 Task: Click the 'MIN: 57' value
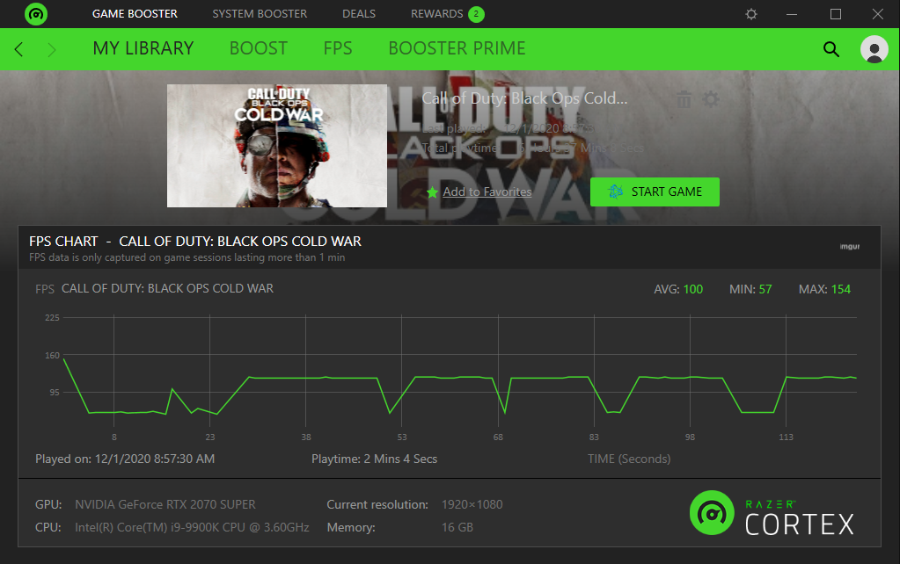point(750,289)
